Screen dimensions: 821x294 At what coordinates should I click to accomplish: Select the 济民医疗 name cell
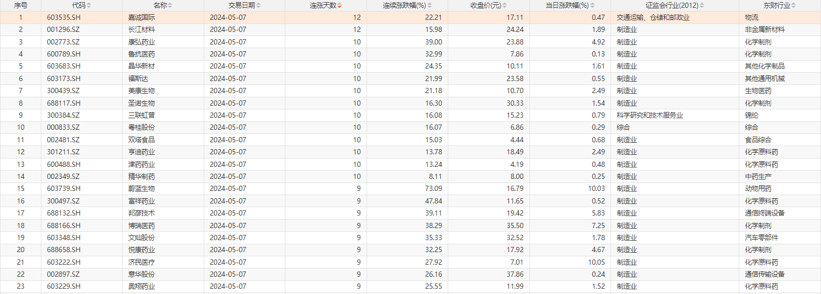(141, 262)
